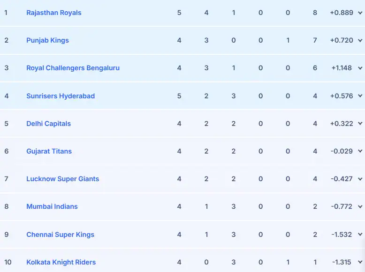Click Lucknow Super Giants team name
The height and width of the screenshot is (272, 365).
click(x=63, y=179)
